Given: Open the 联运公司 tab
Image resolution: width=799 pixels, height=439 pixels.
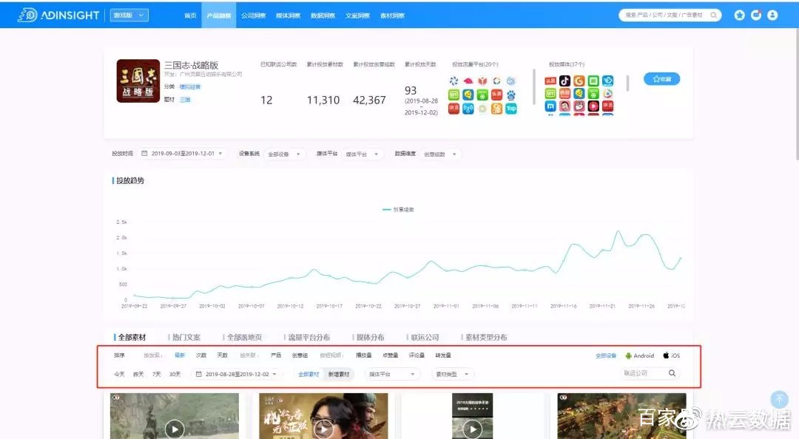Looking at the screenshot, I should click(425, 337).
